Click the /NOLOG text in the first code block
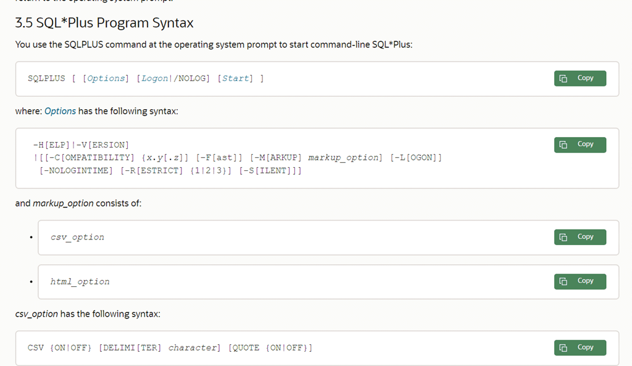The height and width of the screenshot is (366, 632). click(x=191, y=78)
